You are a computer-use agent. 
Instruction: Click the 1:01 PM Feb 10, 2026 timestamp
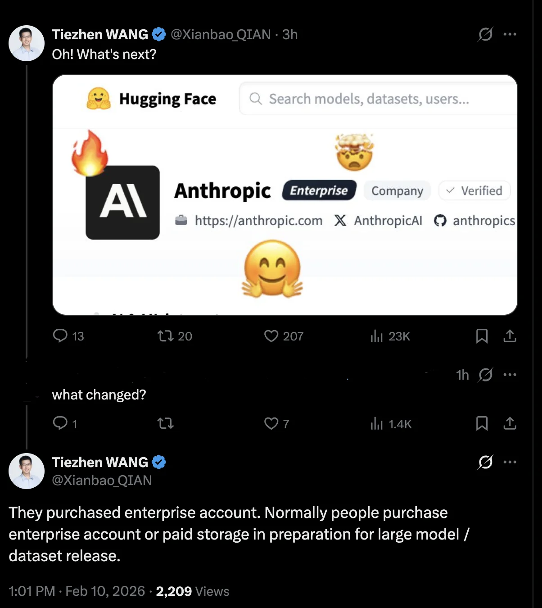click(77, 591)
